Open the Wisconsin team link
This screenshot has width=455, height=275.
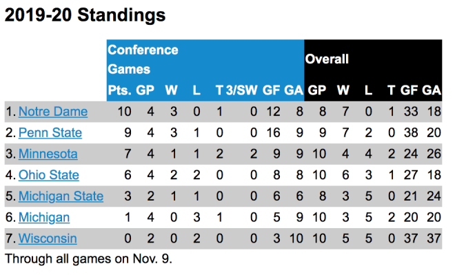click(x=48, y=238)
